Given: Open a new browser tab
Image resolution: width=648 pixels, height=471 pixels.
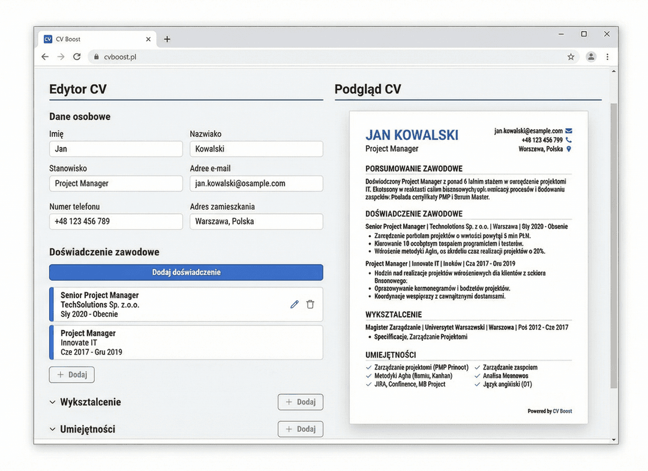Looking at the screenshot, I should pyautogui.click(x=167, y=38).
